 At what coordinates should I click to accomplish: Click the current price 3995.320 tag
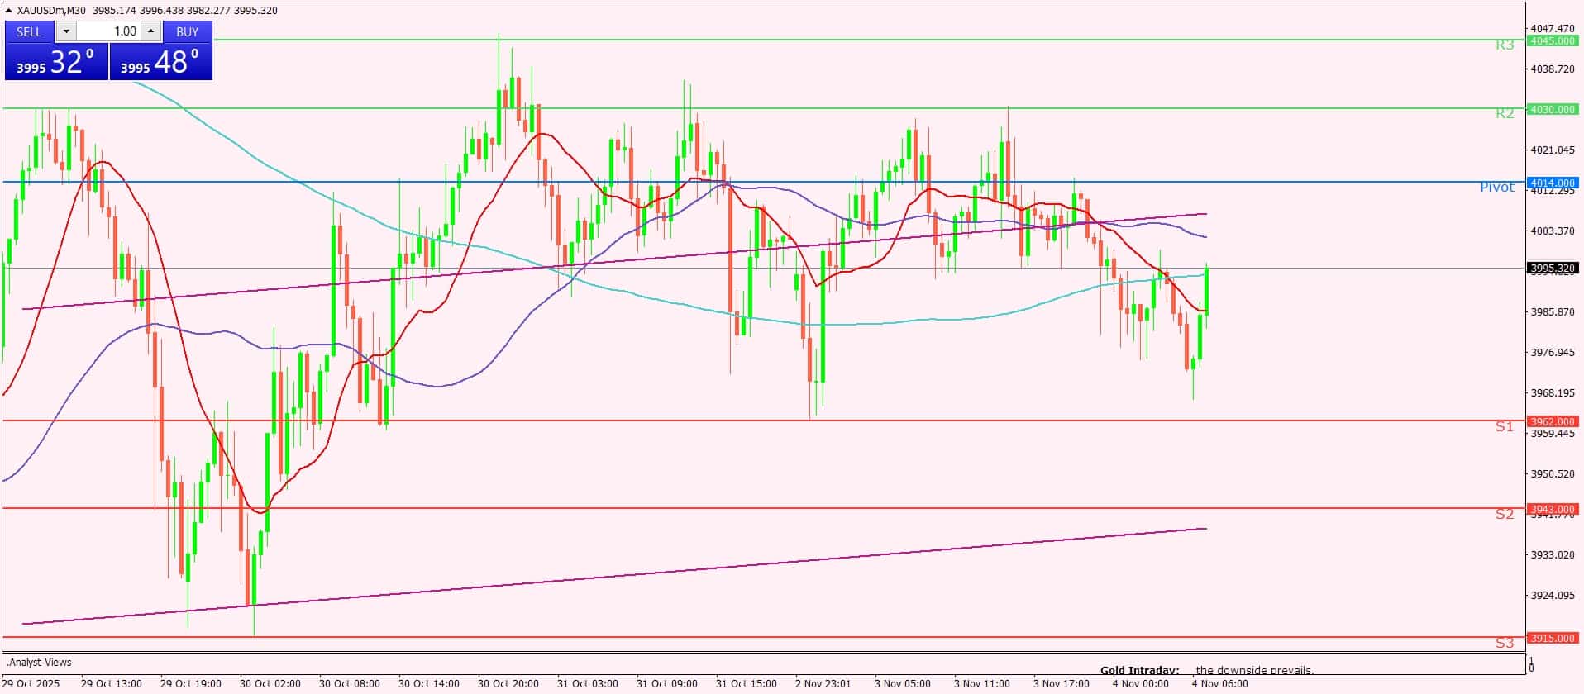pyautogui.click(x=1552, y=268)
